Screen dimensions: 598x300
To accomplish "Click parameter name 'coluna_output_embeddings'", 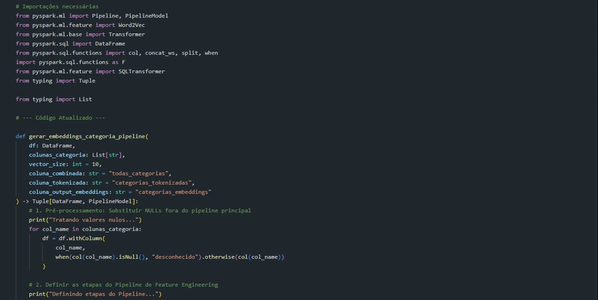I will tap(69, 192).
